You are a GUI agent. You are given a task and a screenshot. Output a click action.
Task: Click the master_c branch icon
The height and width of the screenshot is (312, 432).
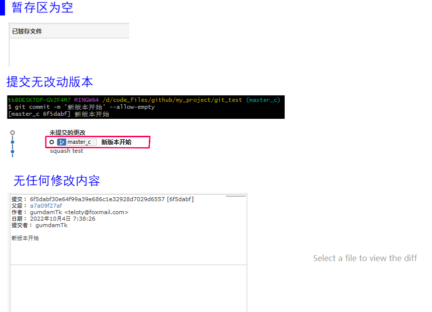click(61, 142)
